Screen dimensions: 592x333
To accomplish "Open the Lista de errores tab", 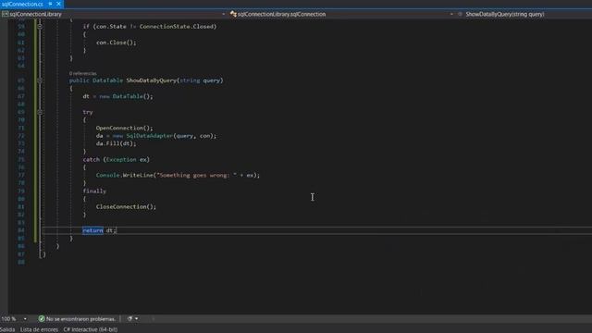I will [x=39, y=329].
